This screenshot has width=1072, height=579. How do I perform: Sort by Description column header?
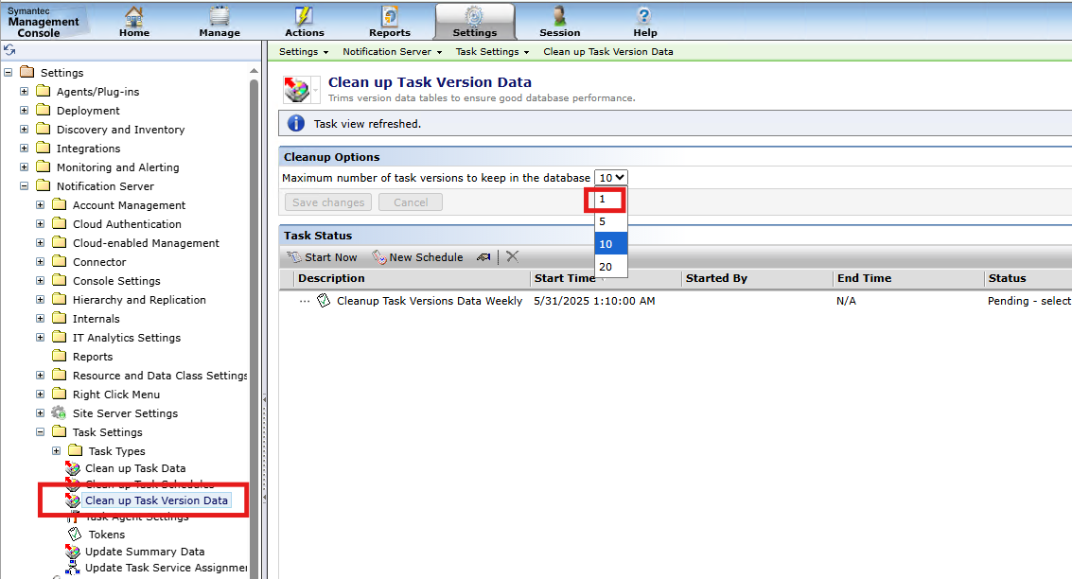pyautogui.click(x=331, y=278)
